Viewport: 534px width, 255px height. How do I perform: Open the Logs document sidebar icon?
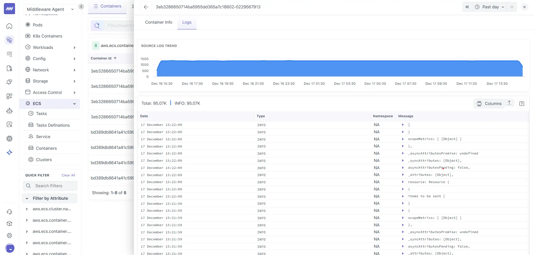(9, 68)
